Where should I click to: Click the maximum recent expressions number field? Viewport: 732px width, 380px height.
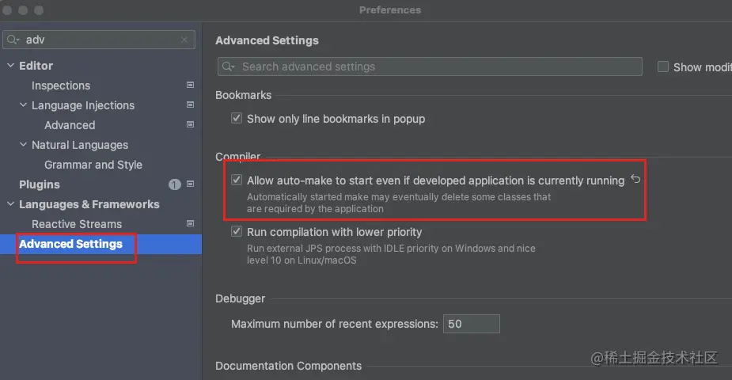[471, 324]
